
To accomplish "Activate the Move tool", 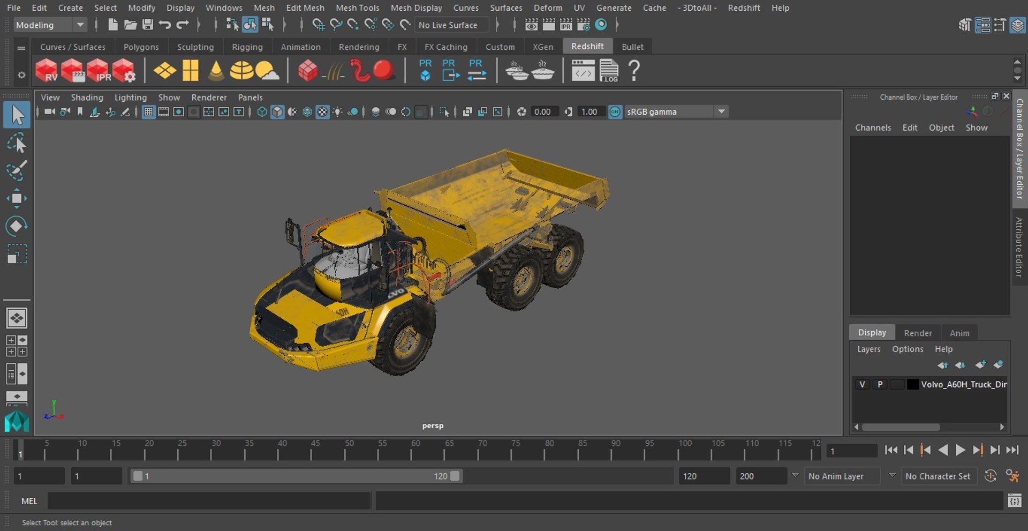I will point(17,198).
